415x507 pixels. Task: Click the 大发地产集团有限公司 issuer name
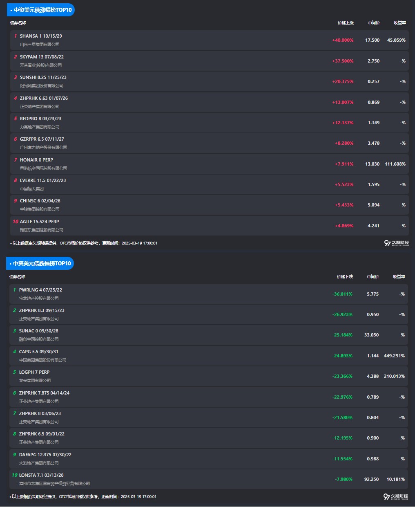(x=39, y=463)
